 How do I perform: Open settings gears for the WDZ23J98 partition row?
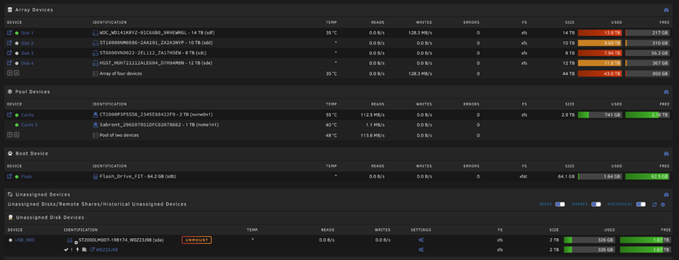pos(420,250)
